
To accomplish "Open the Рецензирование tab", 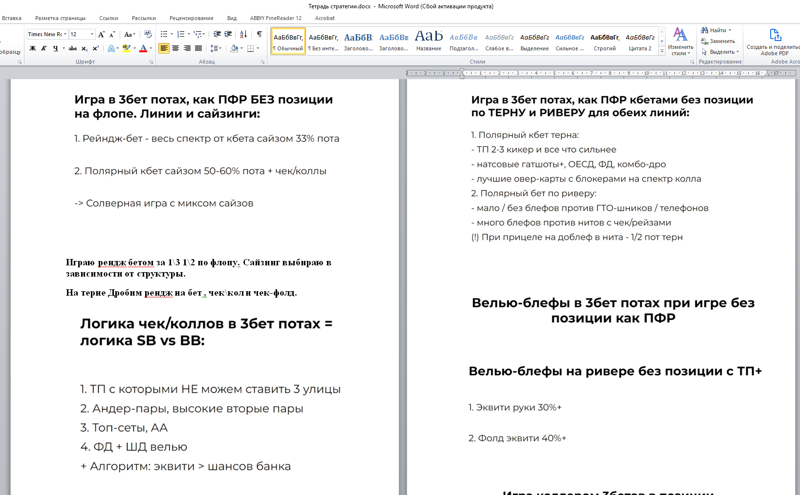I will [x=192, y=18].
